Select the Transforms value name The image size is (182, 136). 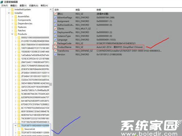pyautogui.click(x=63, y=51)
